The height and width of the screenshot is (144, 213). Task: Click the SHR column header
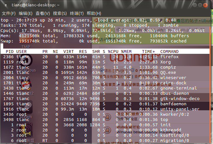pos(96,51)
